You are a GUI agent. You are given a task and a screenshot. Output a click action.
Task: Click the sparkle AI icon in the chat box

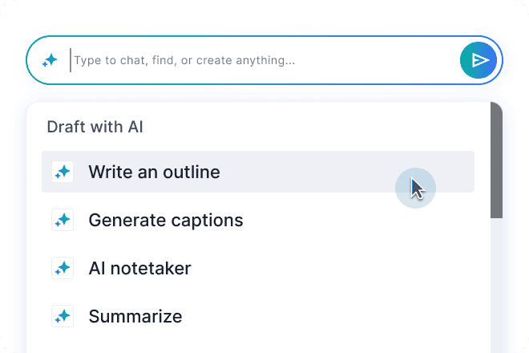pos(50,60)
